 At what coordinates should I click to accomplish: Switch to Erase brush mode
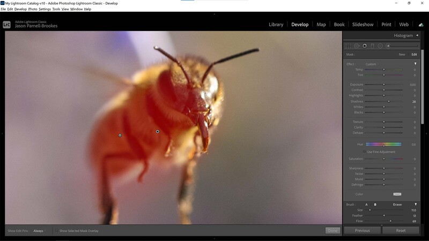pos(397,205)
